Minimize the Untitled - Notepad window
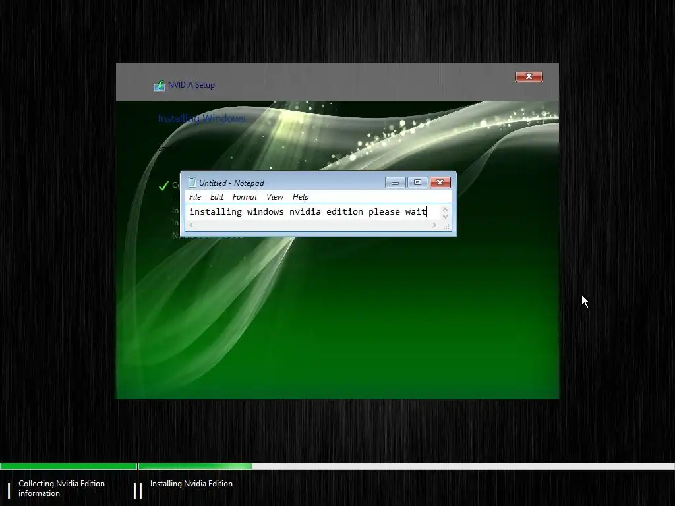This screenshot has width=675, height=506. click(x=396, y=183)
